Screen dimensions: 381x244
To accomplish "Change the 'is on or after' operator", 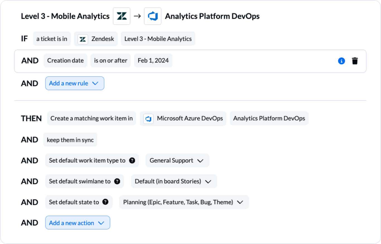I will [110, 60].
